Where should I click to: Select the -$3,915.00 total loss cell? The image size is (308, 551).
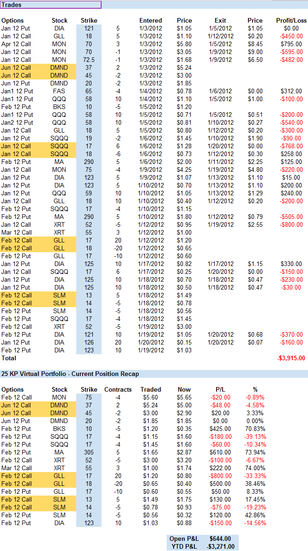(291, 358)
